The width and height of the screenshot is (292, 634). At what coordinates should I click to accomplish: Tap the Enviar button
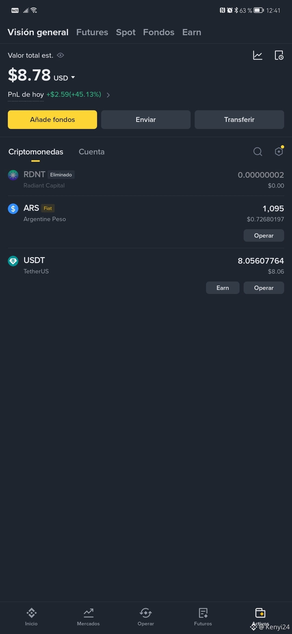point(146,119)
